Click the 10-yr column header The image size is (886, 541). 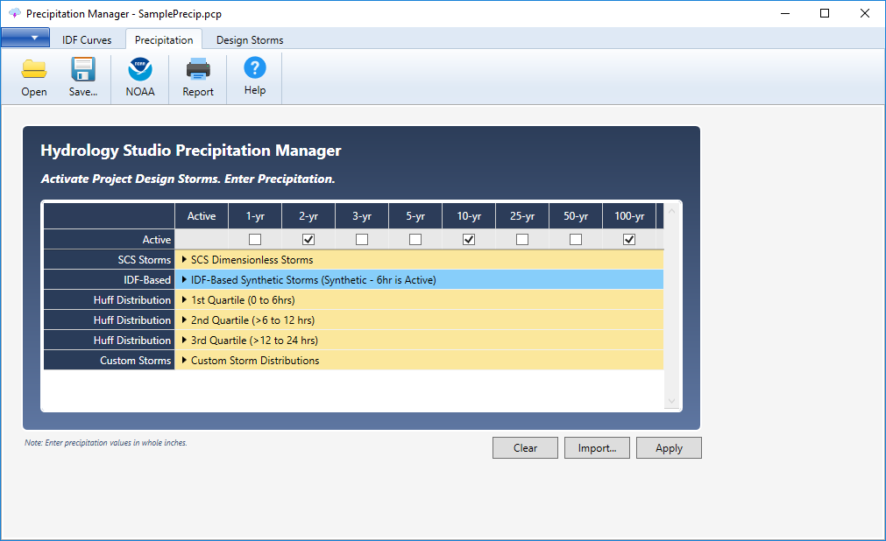coord(469,216)
